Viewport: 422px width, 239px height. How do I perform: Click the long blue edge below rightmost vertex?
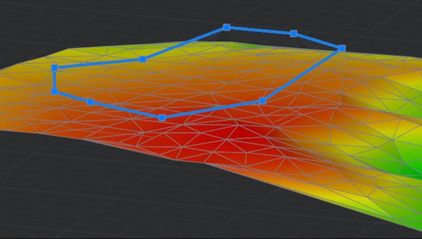(x=302, y=75)
